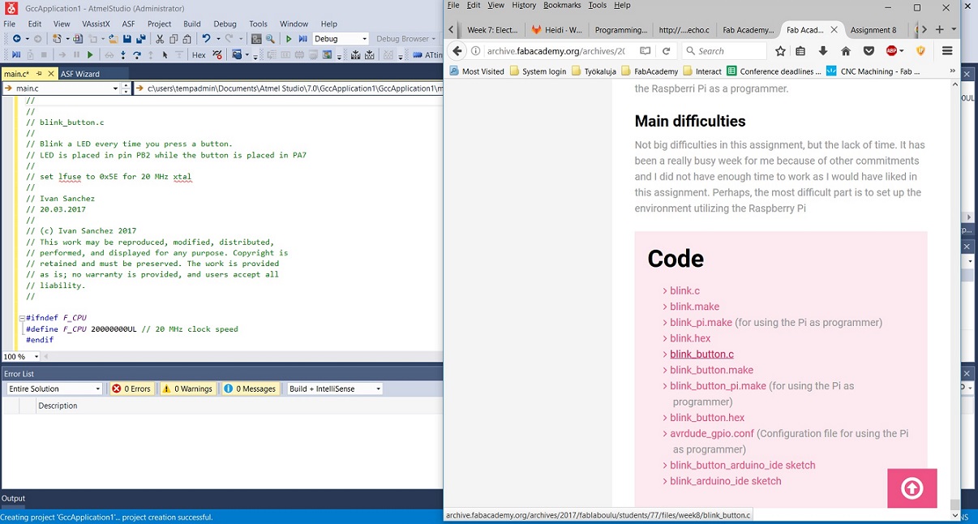Click the Step Into debug icon
This screenshot has width=978, height=524.
123,55
